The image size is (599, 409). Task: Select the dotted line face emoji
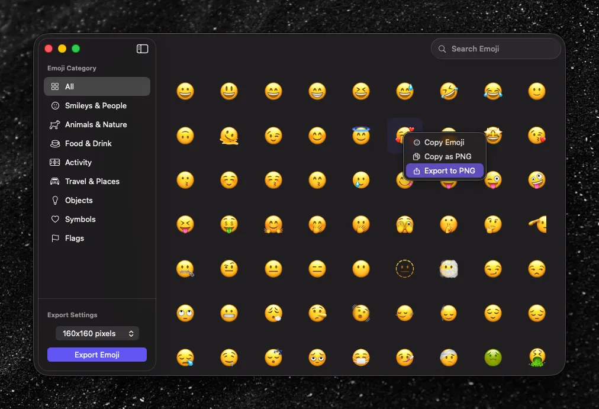click(x=405, y=269)
